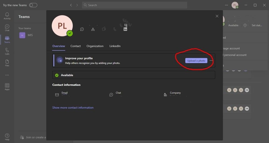Switch to the Contact tab
The width and height of the screenshot is (269, 143).
(75, 46)
